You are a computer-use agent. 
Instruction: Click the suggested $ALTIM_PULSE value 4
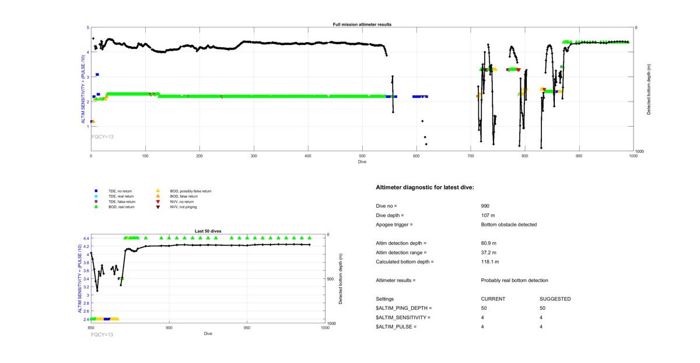(x=542, y=326)
